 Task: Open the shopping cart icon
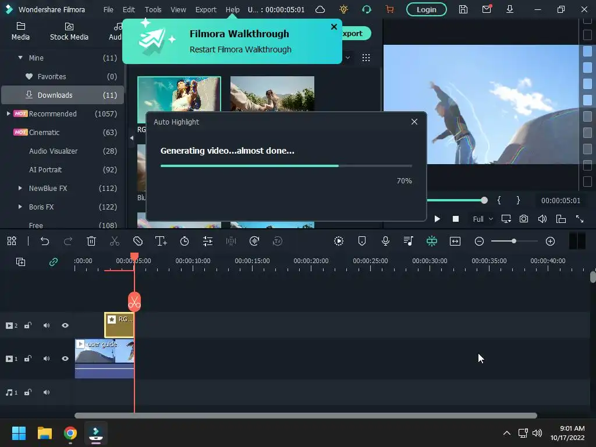tap(389, 9)
